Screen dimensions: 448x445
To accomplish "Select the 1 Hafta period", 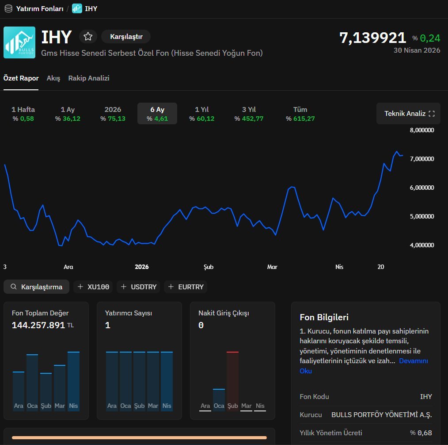I will click(23, 114).
